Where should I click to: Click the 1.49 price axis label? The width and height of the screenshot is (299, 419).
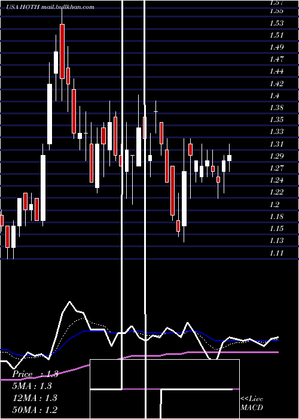276,47
